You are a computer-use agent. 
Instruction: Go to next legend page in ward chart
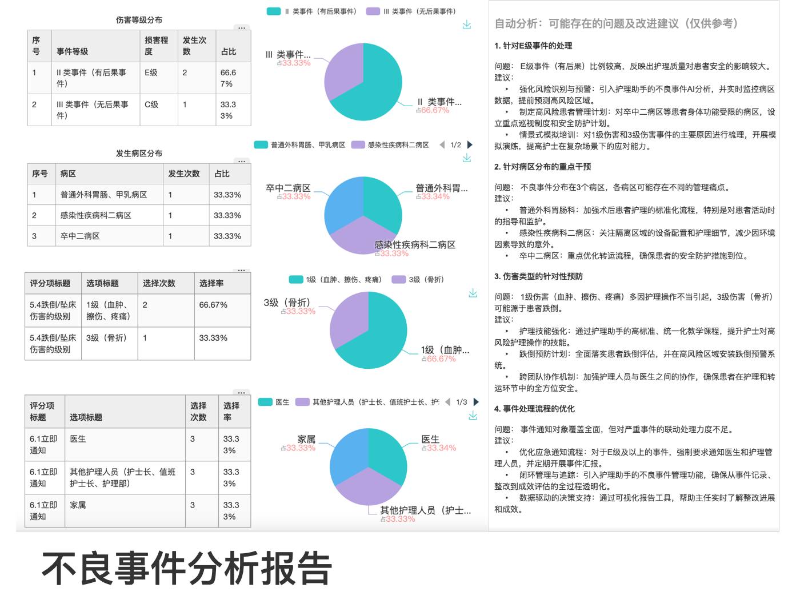point(470,145)
